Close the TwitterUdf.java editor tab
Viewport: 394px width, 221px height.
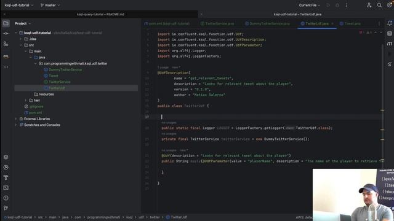pyautogui.click(x=332, y=23)
